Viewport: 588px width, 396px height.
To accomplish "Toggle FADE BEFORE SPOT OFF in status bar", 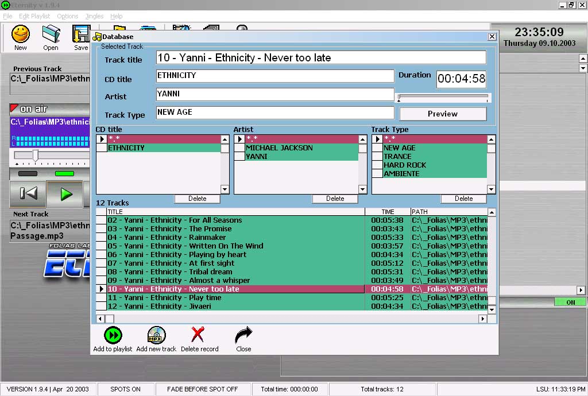I will pyautogui.click(x=203, y=389).
